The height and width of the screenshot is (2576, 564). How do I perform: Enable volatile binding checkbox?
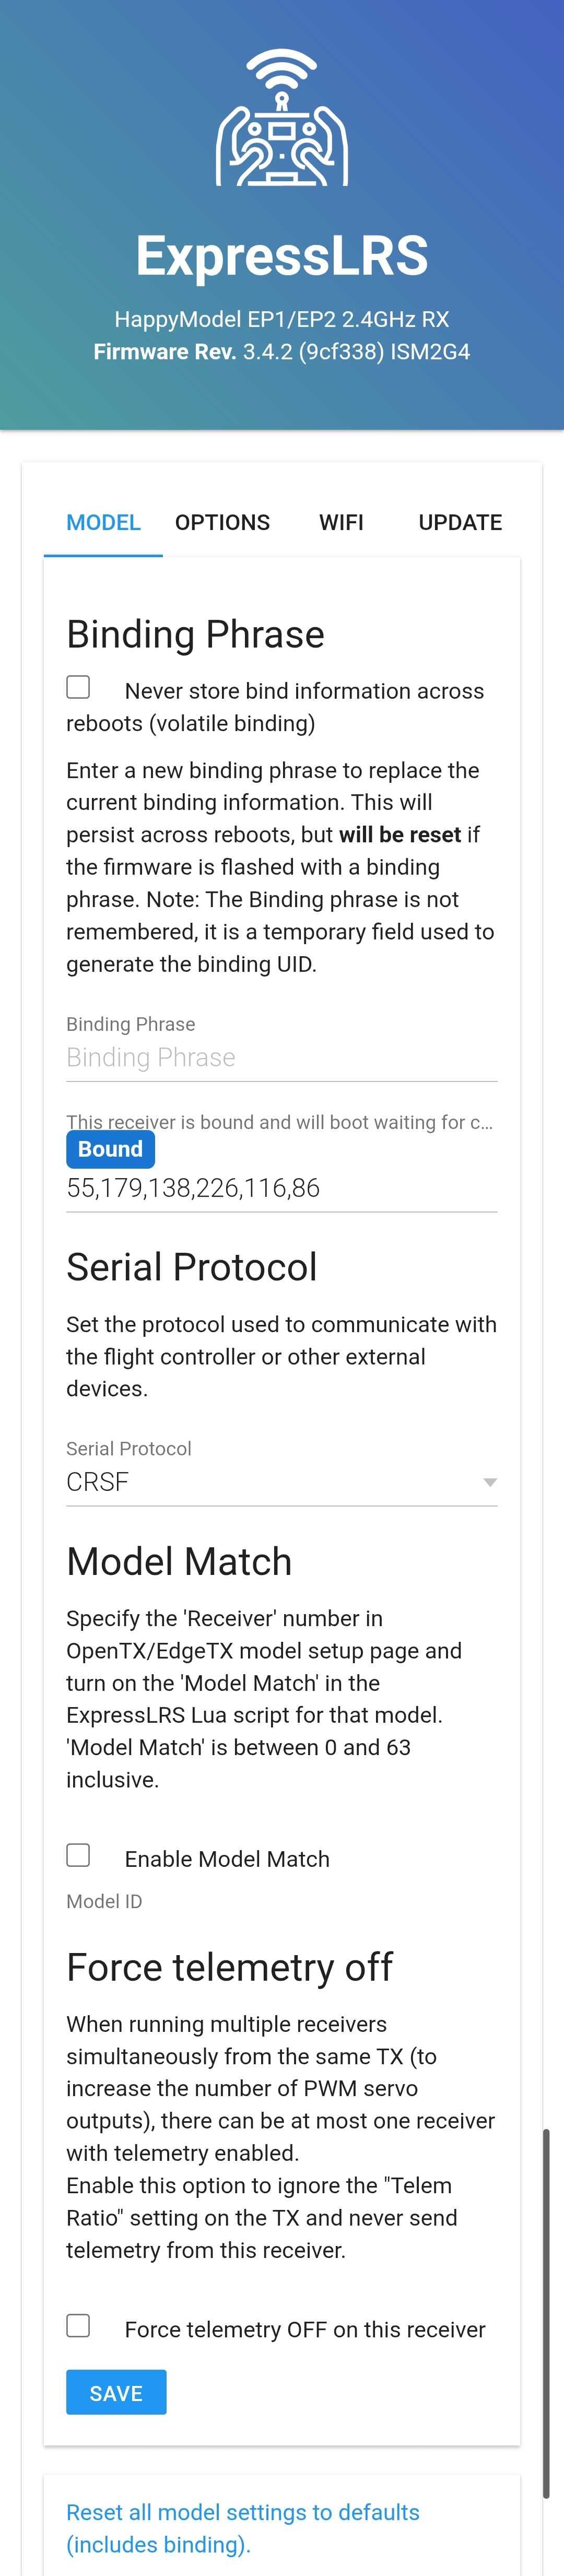78,688
